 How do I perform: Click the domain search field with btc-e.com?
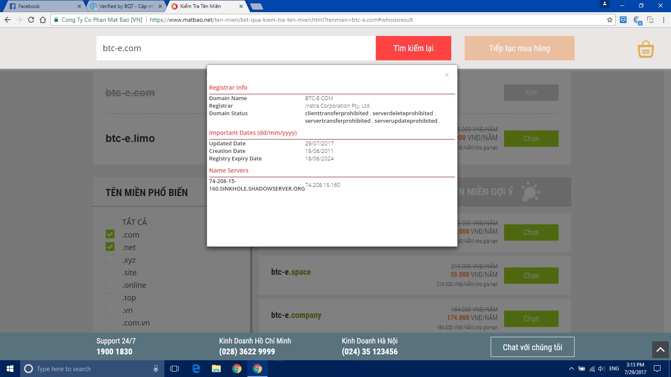pyautogui.click(x=236, y=48)
